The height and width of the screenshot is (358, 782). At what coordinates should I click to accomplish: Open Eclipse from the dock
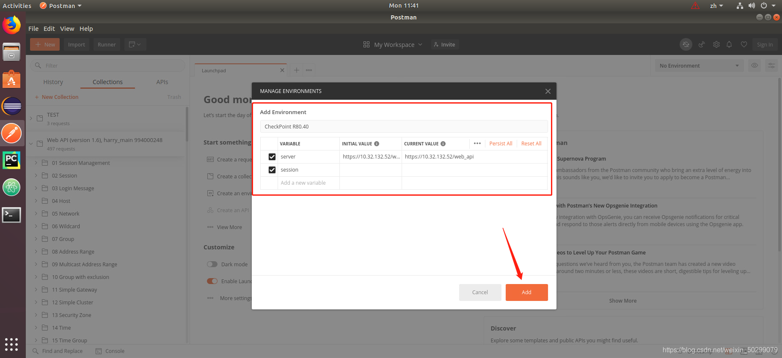(x=11, y=106)
